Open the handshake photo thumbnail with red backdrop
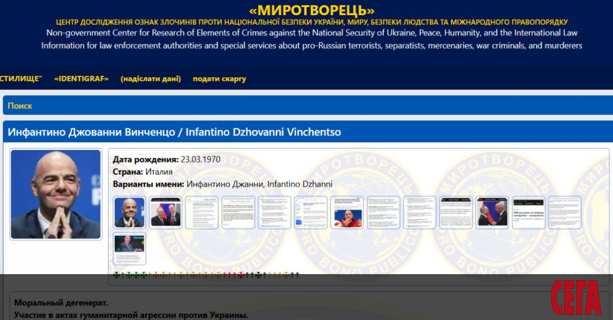The width and height of the screenshot is (613, 320). (x=492, y=212)
